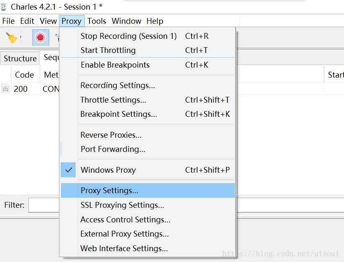Click the highlighted Proxy Settings... item

pyautogui.click(x=148, y=190)
